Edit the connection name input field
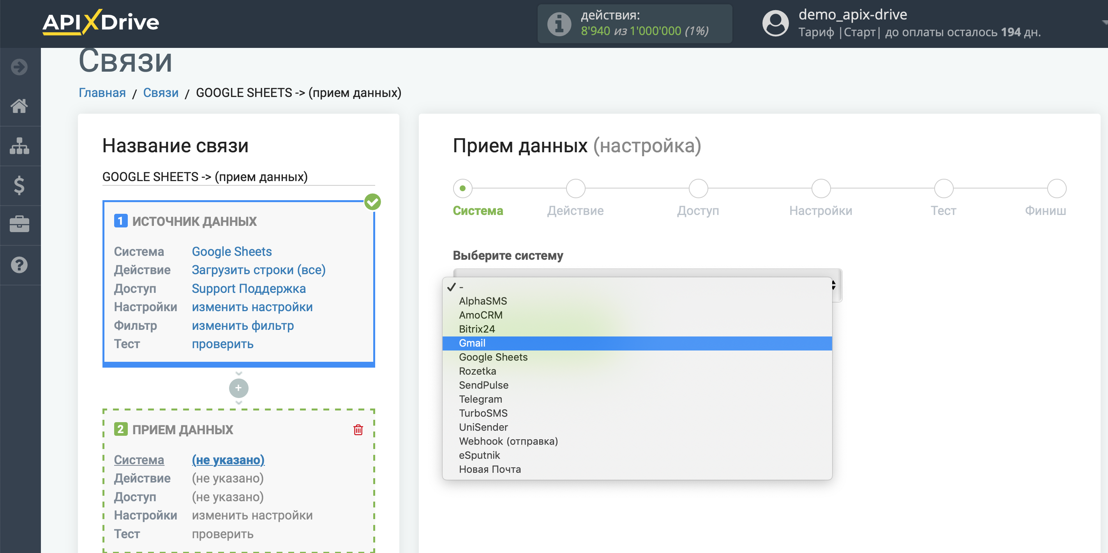Image resolution: width=1108 pixels, height=553 pixels. pos(238,177)
